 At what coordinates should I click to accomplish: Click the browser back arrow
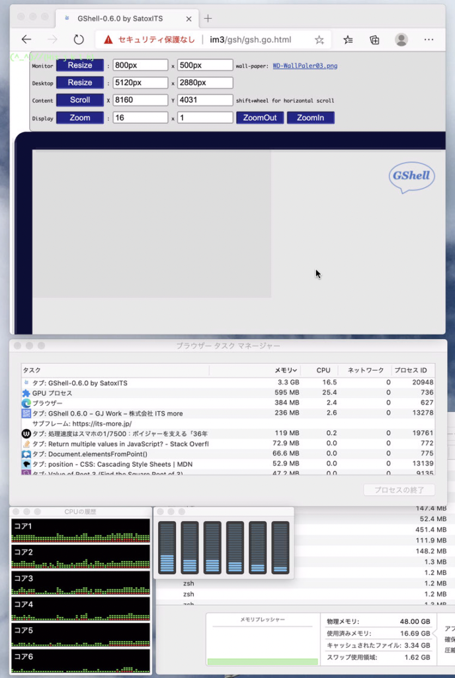point(26,40)
